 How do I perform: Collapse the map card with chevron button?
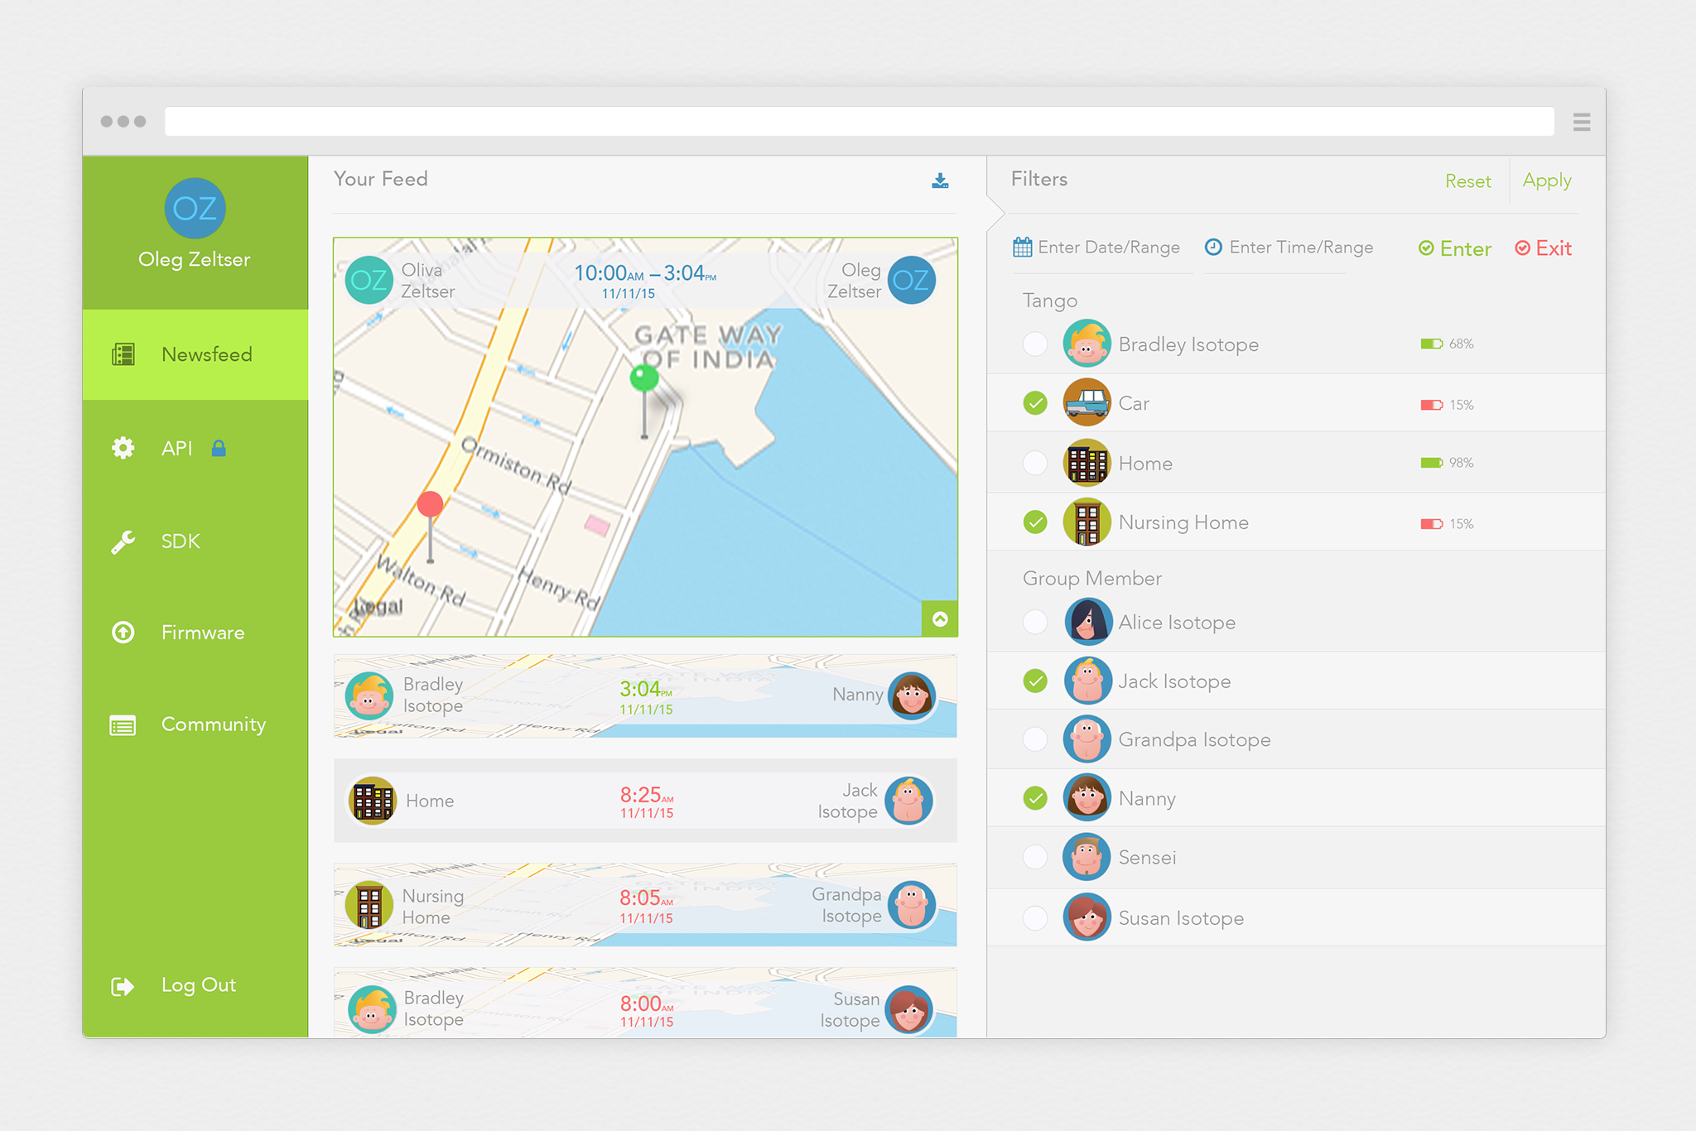[940, 618]
